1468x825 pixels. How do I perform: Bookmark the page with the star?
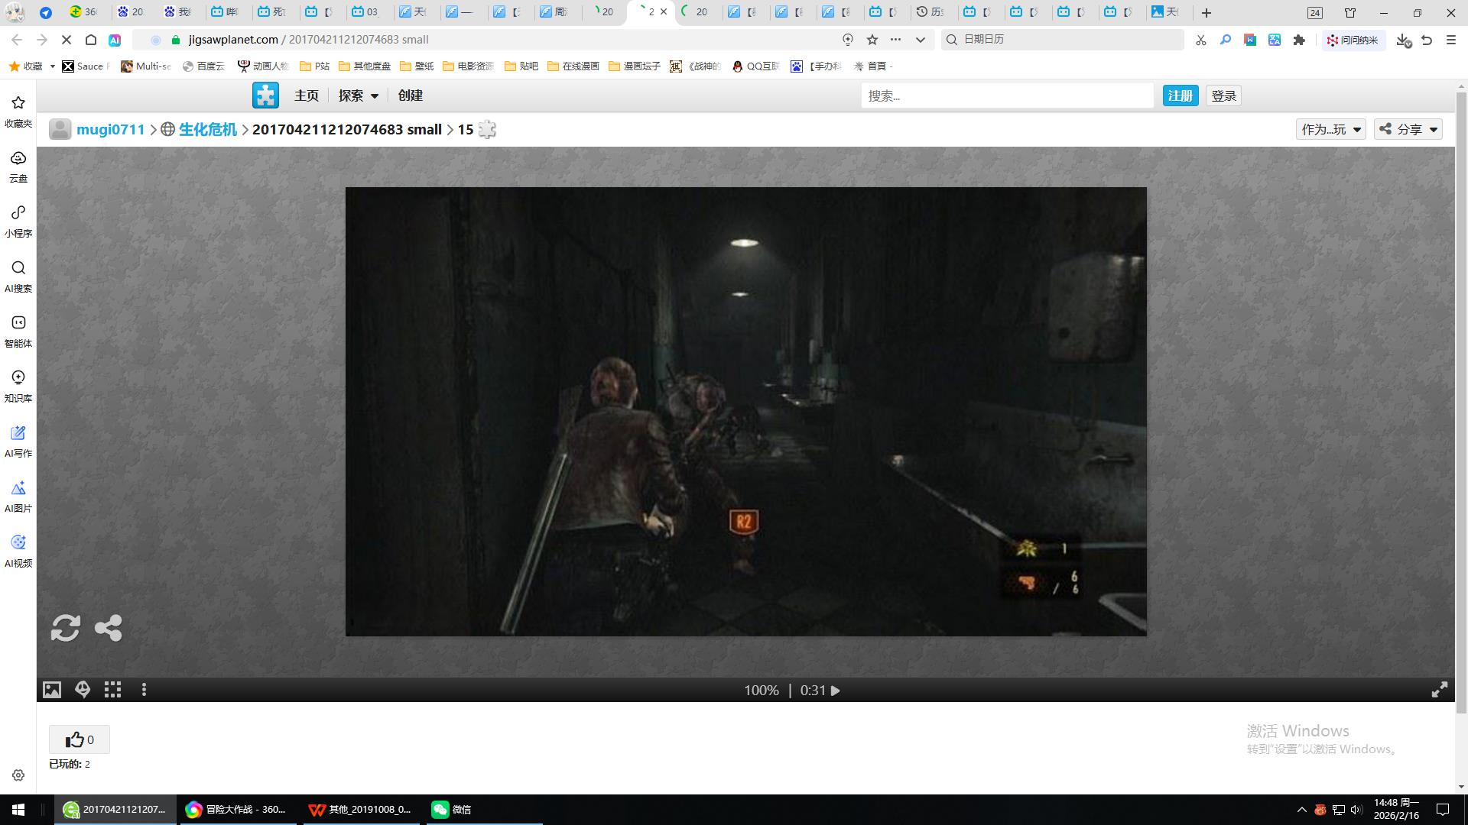[x=872, y=40]
